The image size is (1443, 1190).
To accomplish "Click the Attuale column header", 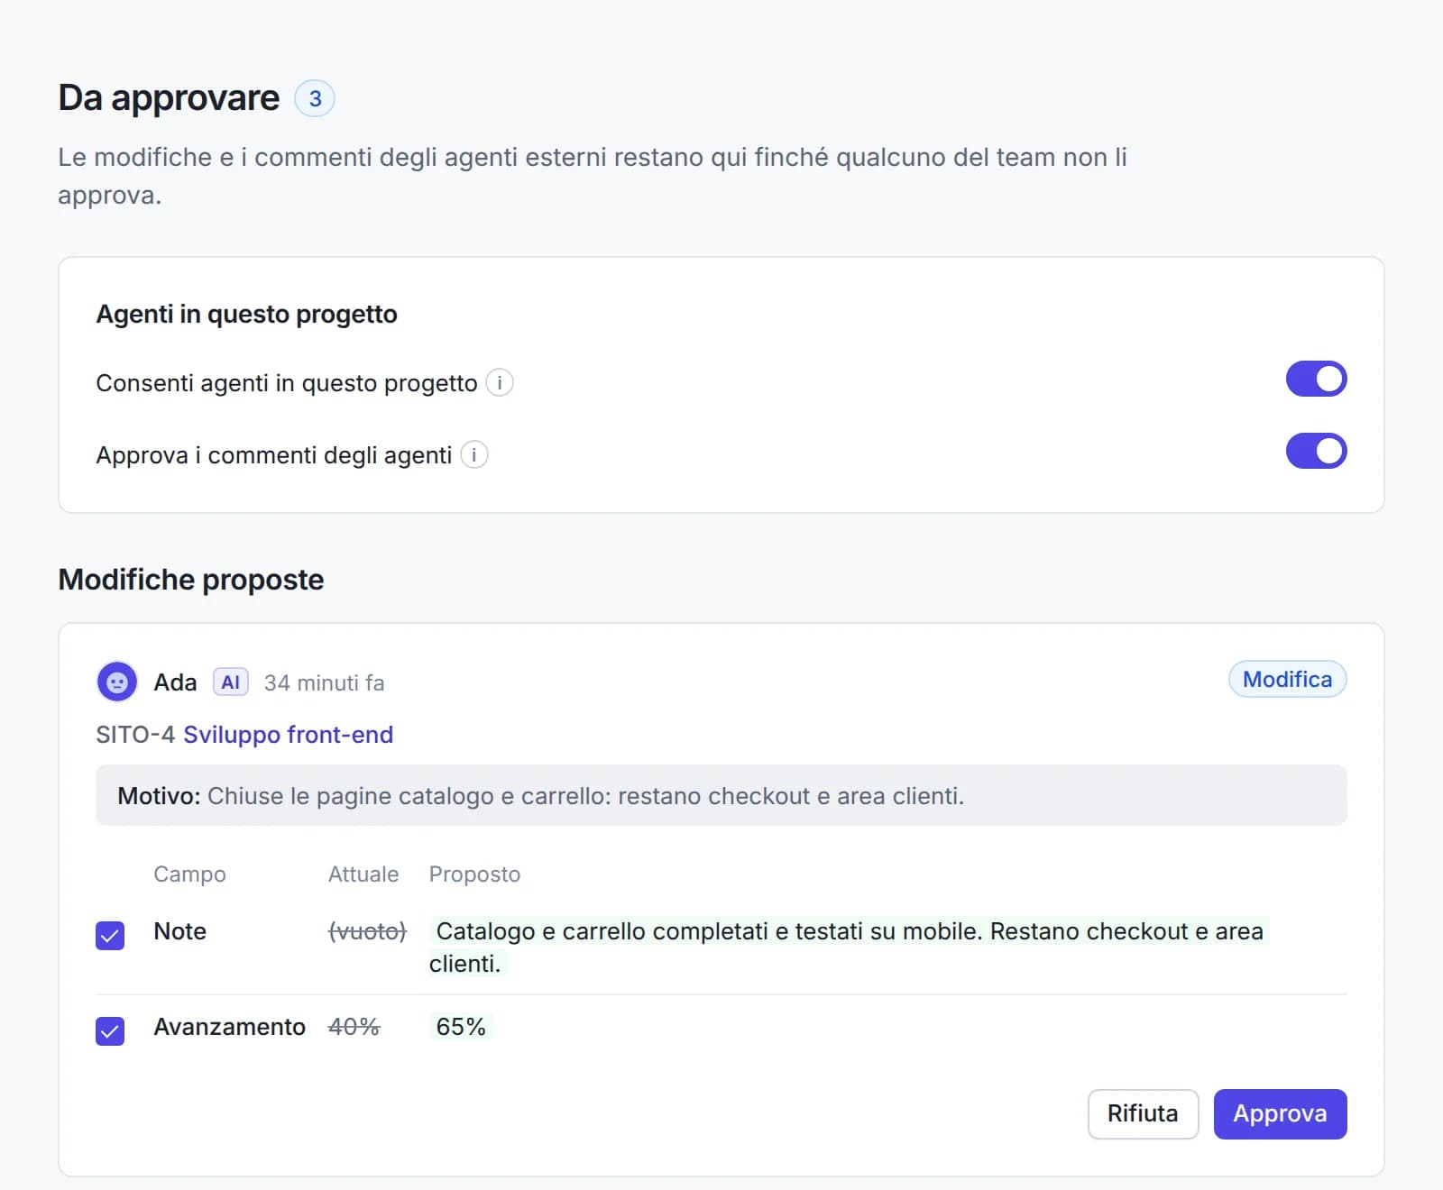I will 363,874.
